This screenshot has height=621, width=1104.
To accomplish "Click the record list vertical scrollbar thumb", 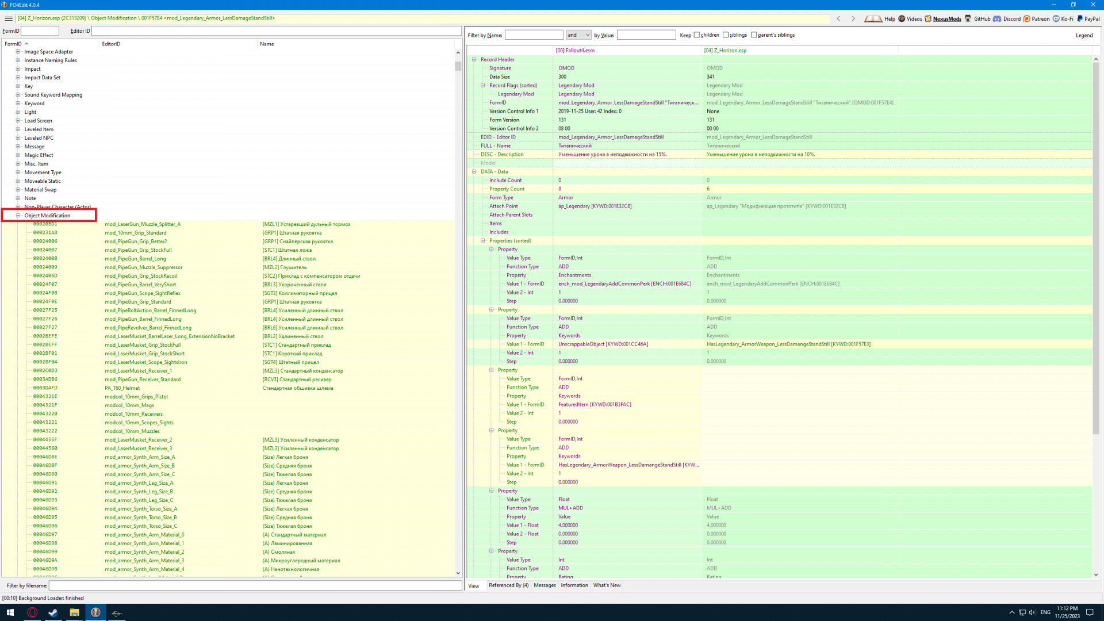I will coord(458,66).
